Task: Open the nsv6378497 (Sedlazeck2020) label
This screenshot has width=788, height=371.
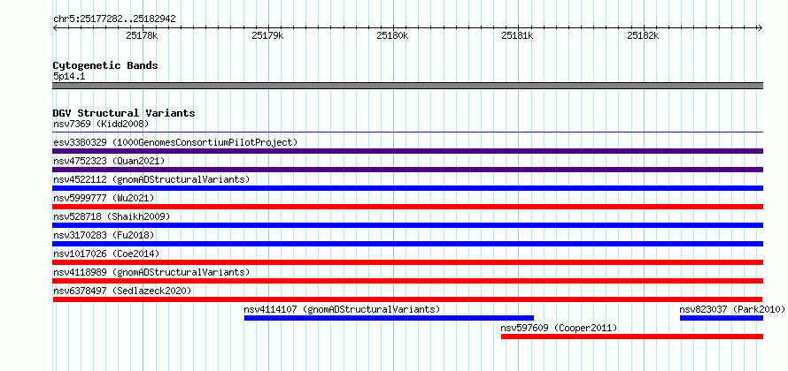Action: point(122,291)
